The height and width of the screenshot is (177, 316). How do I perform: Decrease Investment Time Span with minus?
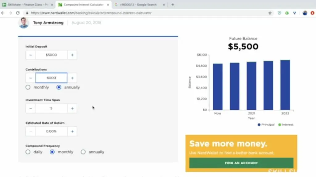click(31, 108)
